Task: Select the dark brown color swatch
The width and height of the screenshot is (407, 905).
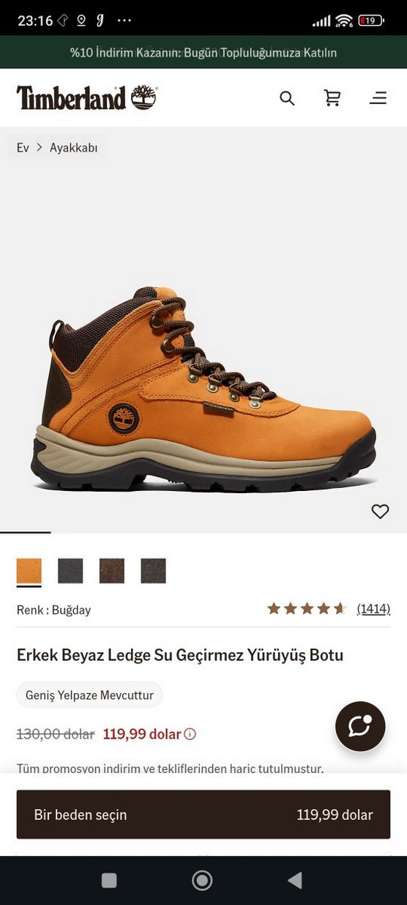Action: pos(112,571)
